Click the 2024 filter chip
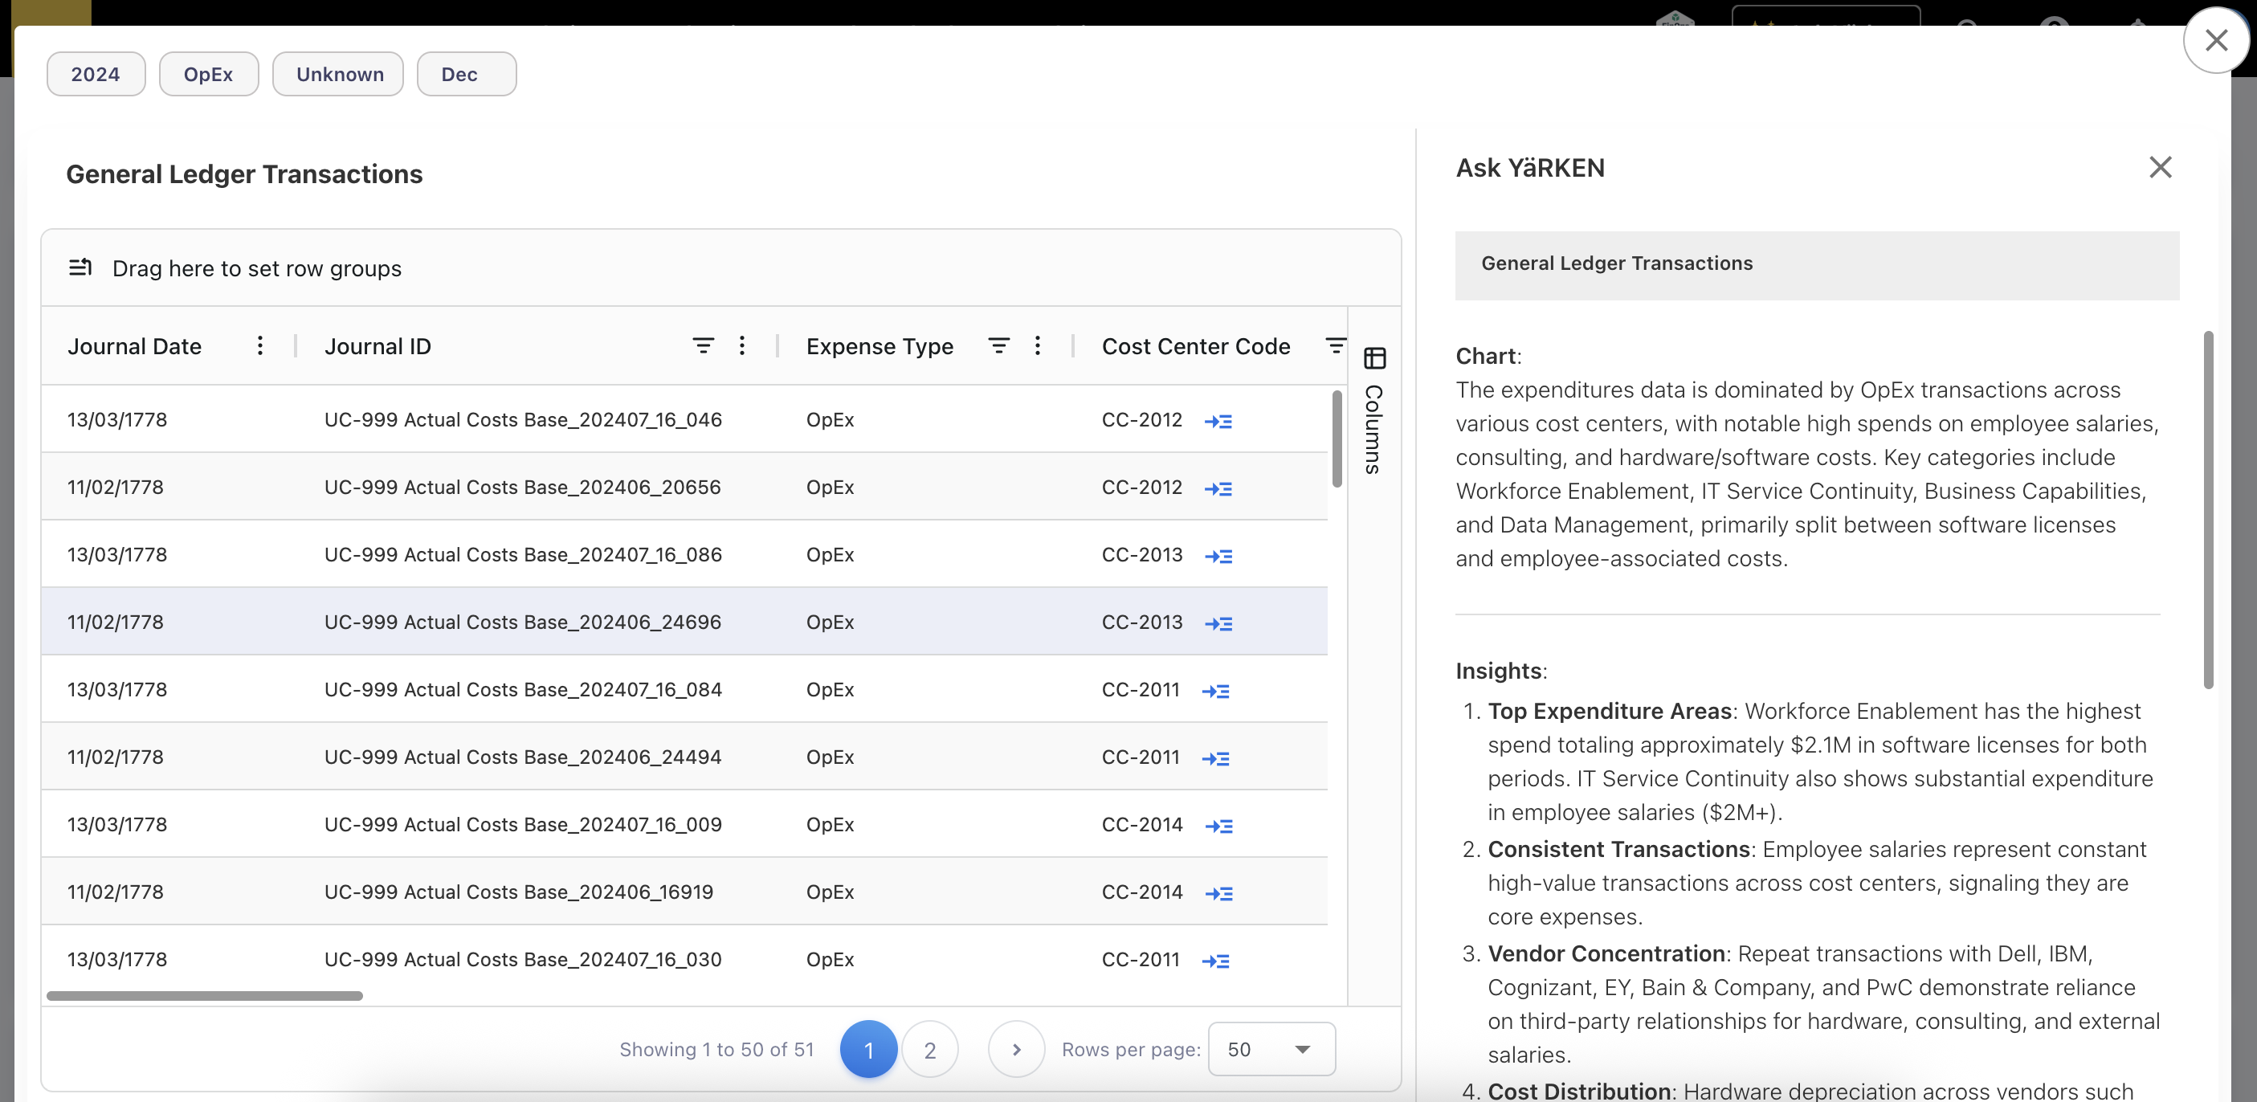This screenshot has height=1102, width=2257. (x=96, y=75)
